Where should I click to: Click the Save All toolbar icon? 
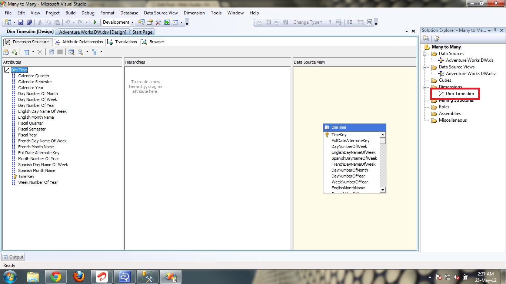coord(29,23)
